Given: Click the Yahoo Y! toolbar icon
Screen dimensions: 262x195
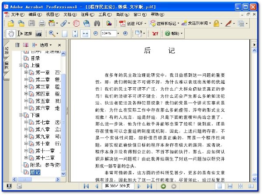Looking at the screenshot, I should (x=155, y=34).
